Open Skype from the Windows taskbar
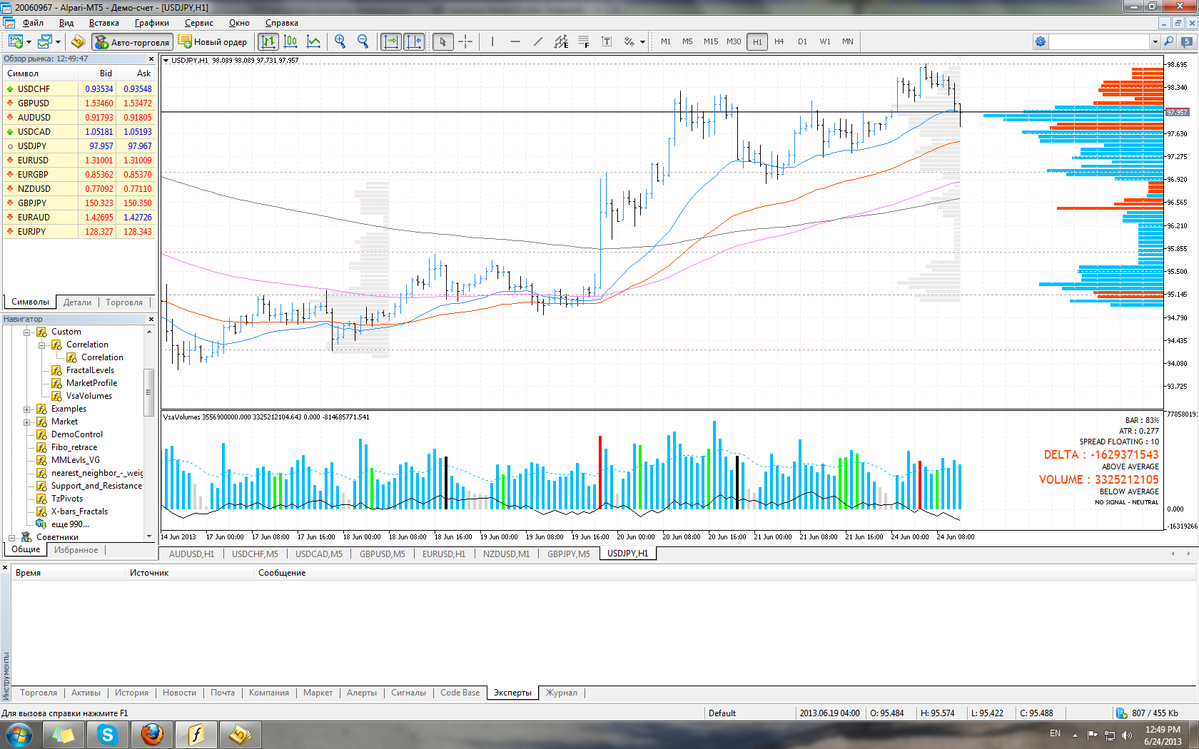 (x=108, y=734)
